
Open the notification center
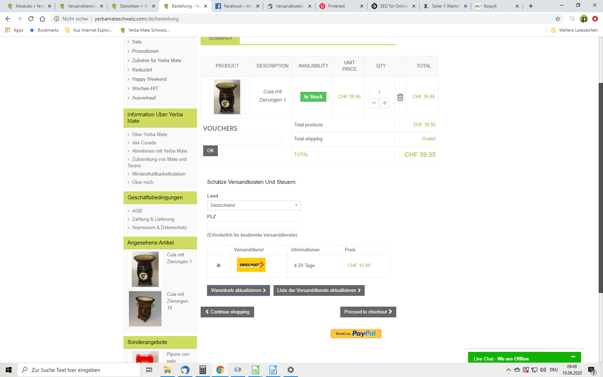(x=592, y=370)
